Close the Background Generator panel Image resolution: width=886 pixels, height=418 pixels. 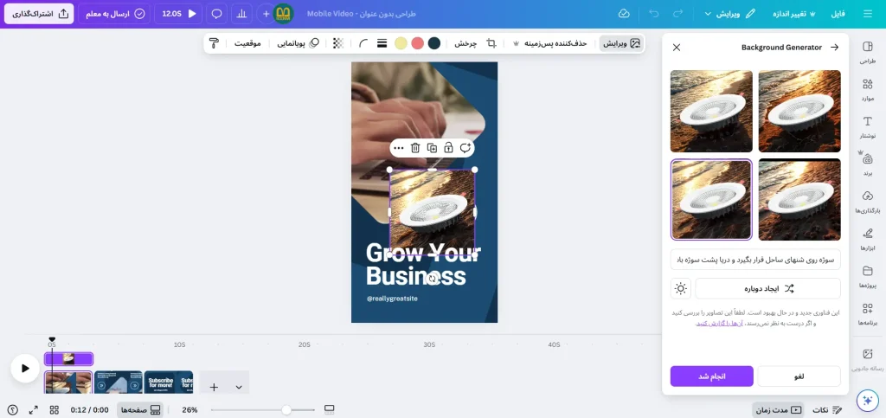[x=677, y=48]
